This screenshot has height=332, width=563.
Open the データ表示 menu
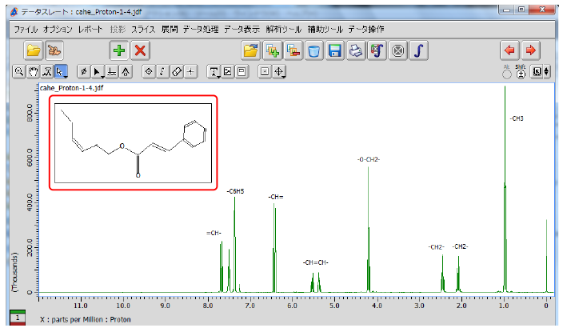[242, 29]
